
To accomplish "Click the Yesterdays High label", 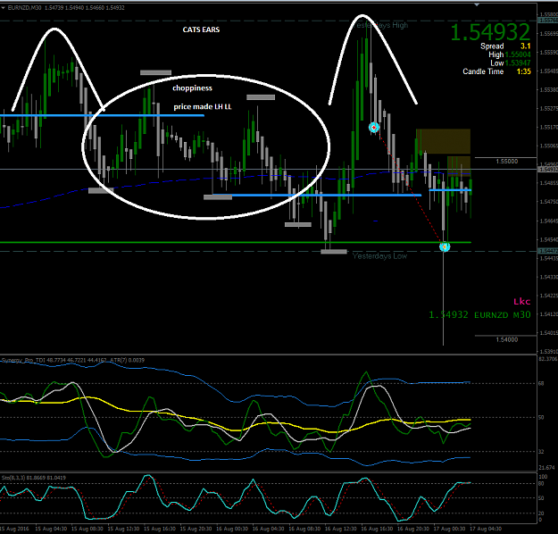I will tap(380, 25).
